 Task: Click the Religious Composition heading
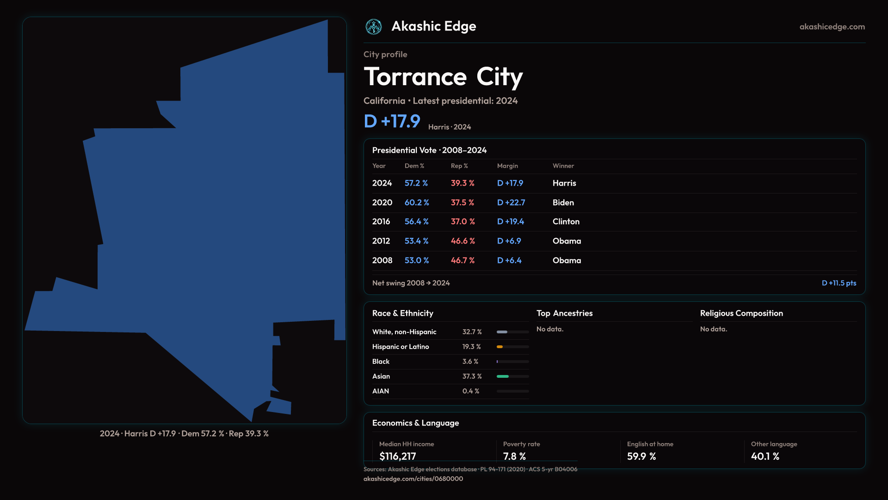(x=741, y=313)
